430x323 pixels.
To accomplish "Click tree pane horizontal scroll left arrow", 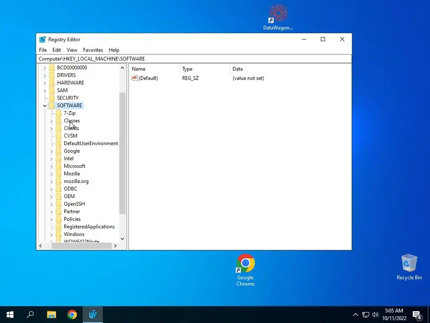I will [x=40, y=246].
